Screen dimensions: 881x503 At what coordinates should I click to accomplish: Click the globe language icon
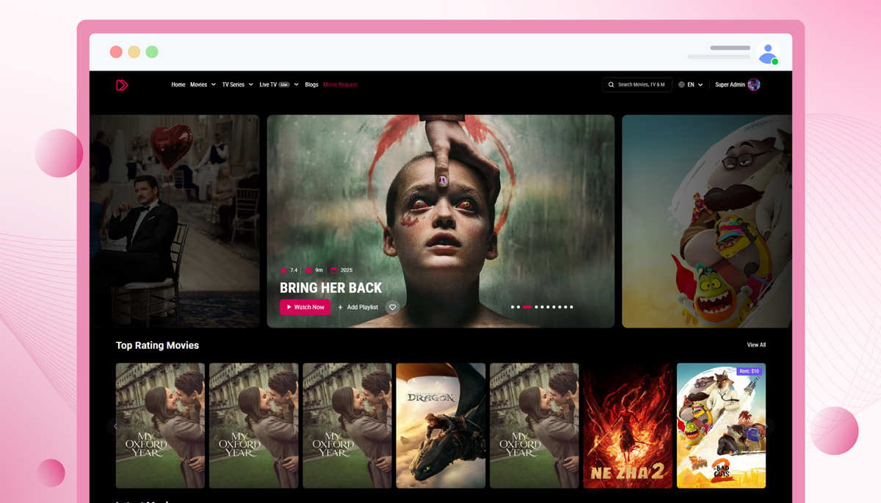681,84
